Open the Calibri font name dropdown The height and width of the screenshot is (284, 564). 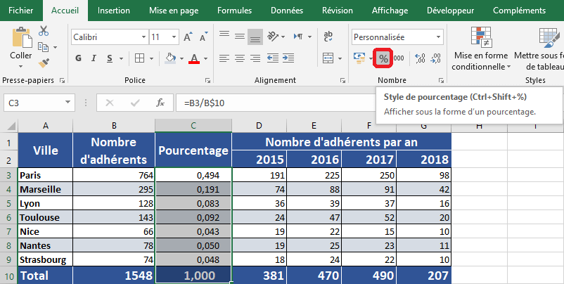[142, 37]
